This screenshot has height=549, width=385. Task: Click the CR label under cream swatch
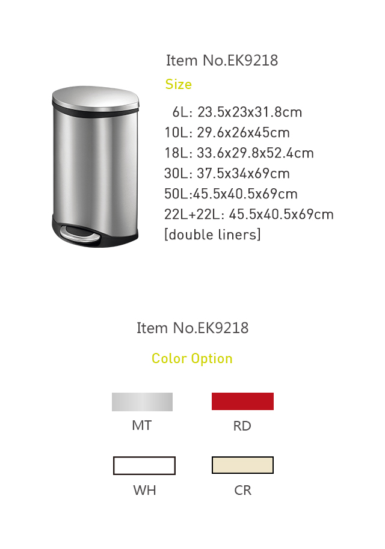click(x=243, y=491)
